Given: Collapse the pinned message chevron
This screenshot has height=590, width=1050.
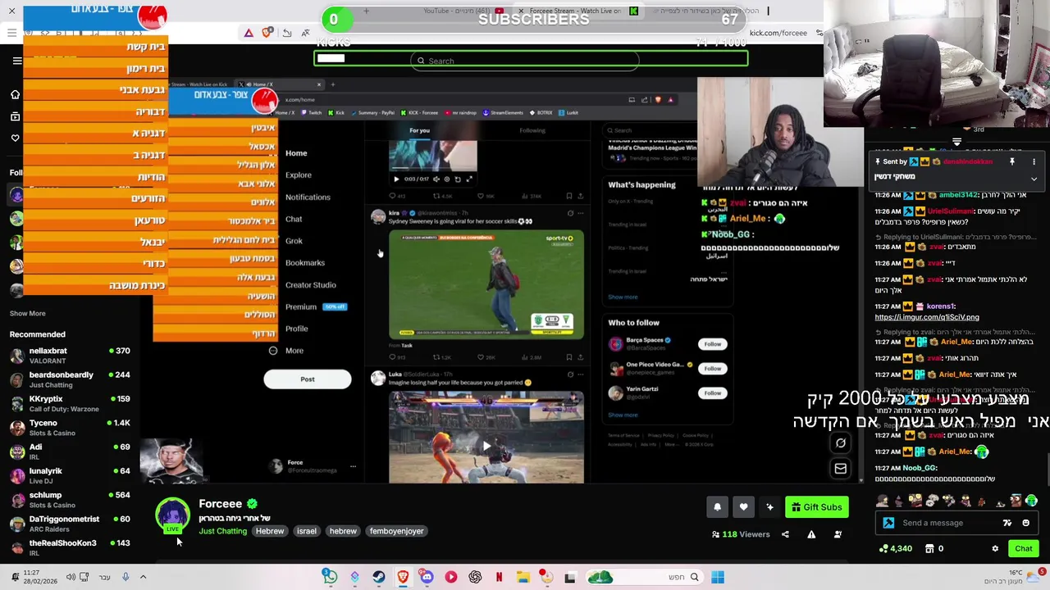Looking at the screenshot, I should (1034, 179).
